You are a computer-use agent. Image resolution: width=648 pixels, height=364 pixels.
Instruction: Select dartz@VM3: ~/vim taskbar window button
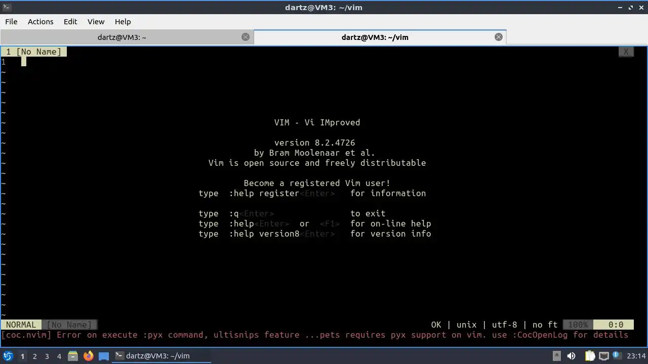(161, 356)
